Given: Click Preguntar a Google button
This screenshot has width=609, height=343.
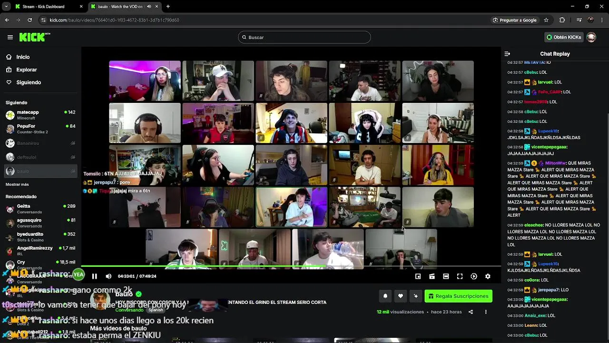Looking at the screenshot, I should 514,20.
